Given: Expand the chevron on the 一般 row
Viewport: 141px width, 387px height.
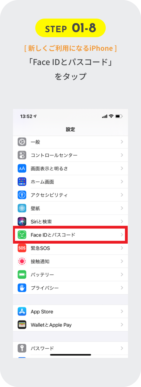Looking at the screenshot, I should point(122,142).
